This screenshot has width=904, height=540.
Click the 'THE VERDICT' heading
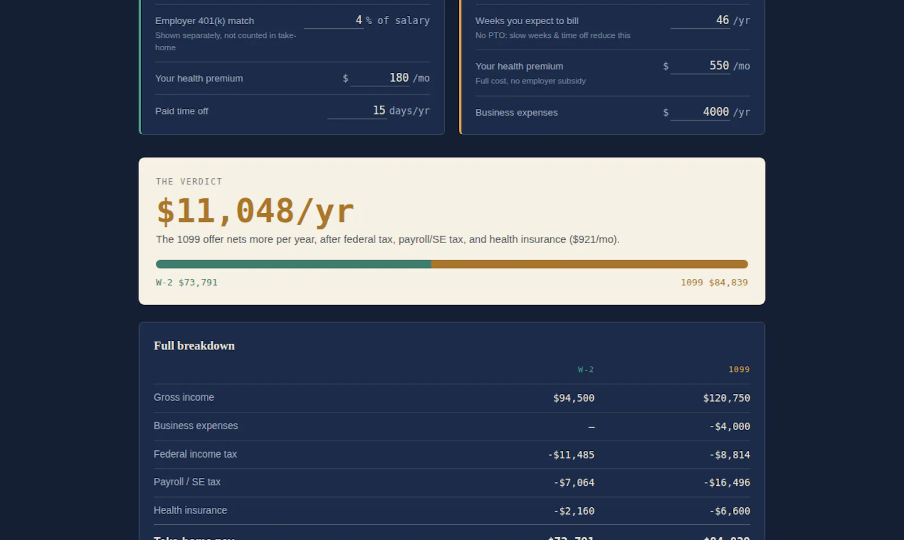click(x=189, y=182)
